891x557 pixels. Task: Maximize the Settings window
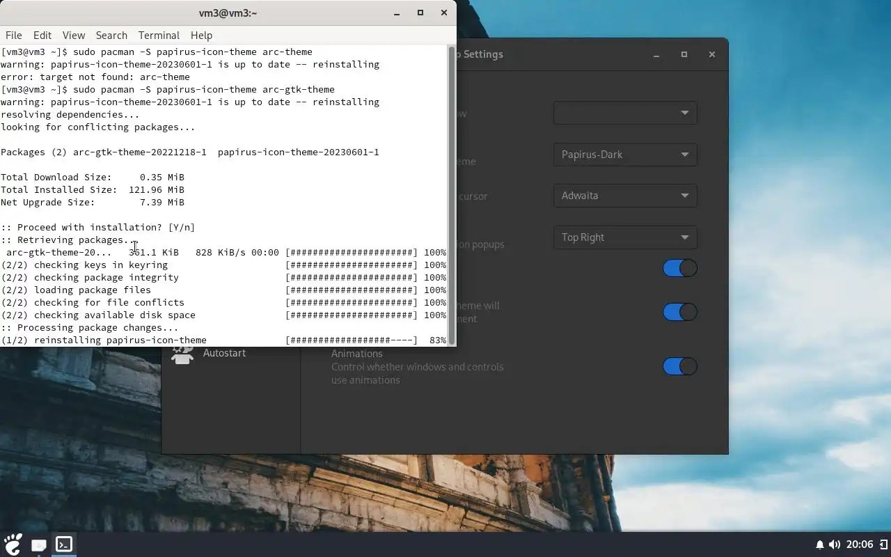coord(684,54)
